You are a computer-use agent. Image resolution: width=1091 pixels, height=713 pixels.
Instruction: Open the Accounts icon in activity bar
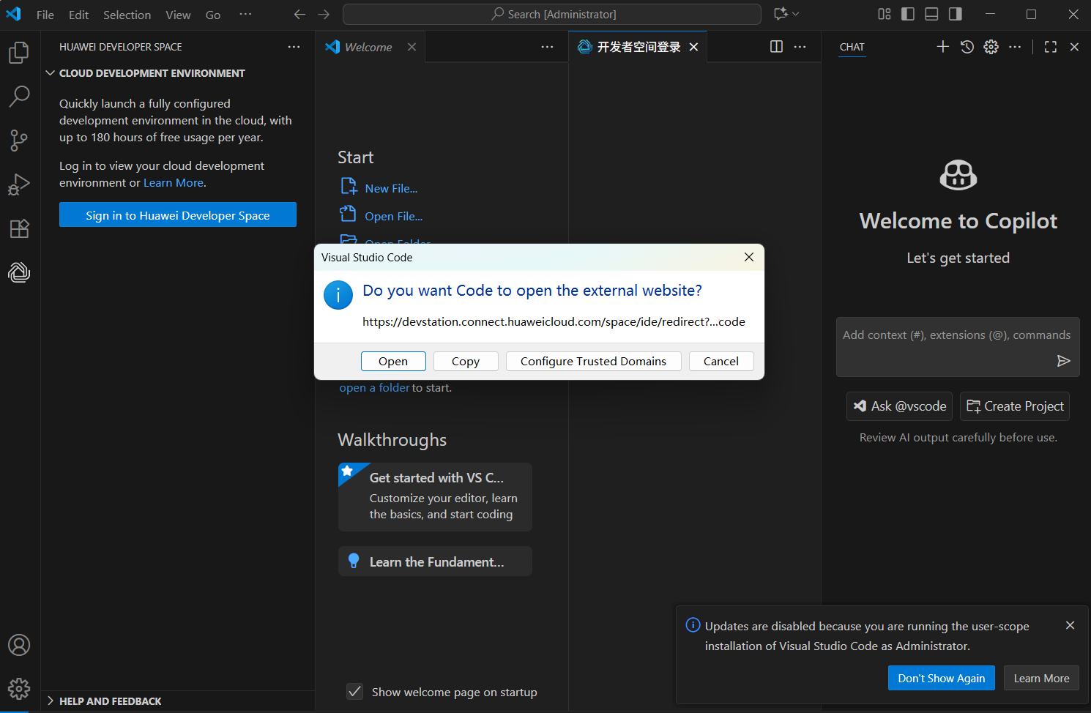click(19, 645)
